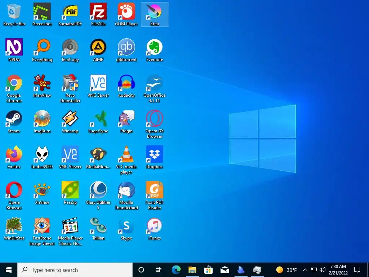369x277 pixels.
Task: Click the PeaZip archive shortcut
Action: 70,193
